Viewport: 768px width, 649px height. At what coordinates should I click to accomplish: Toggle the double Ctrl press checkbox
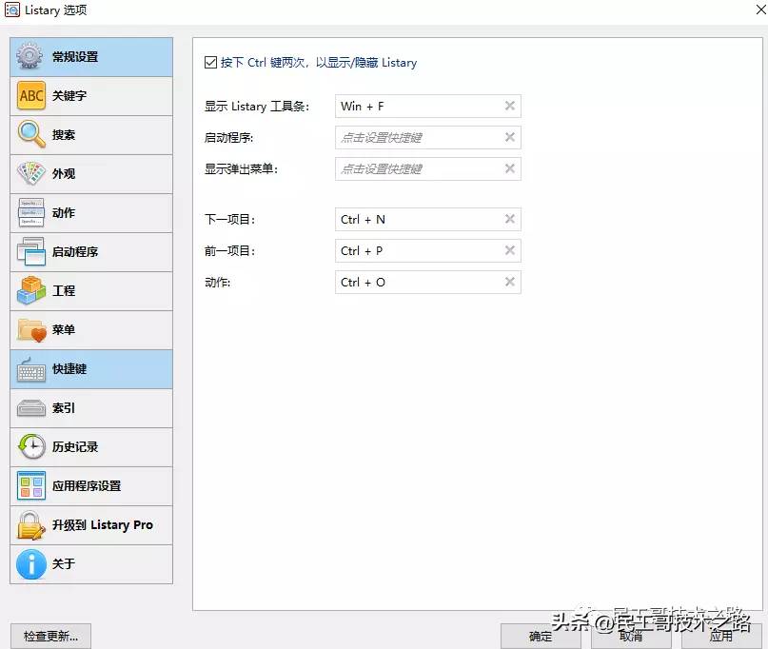coord(210,63)
